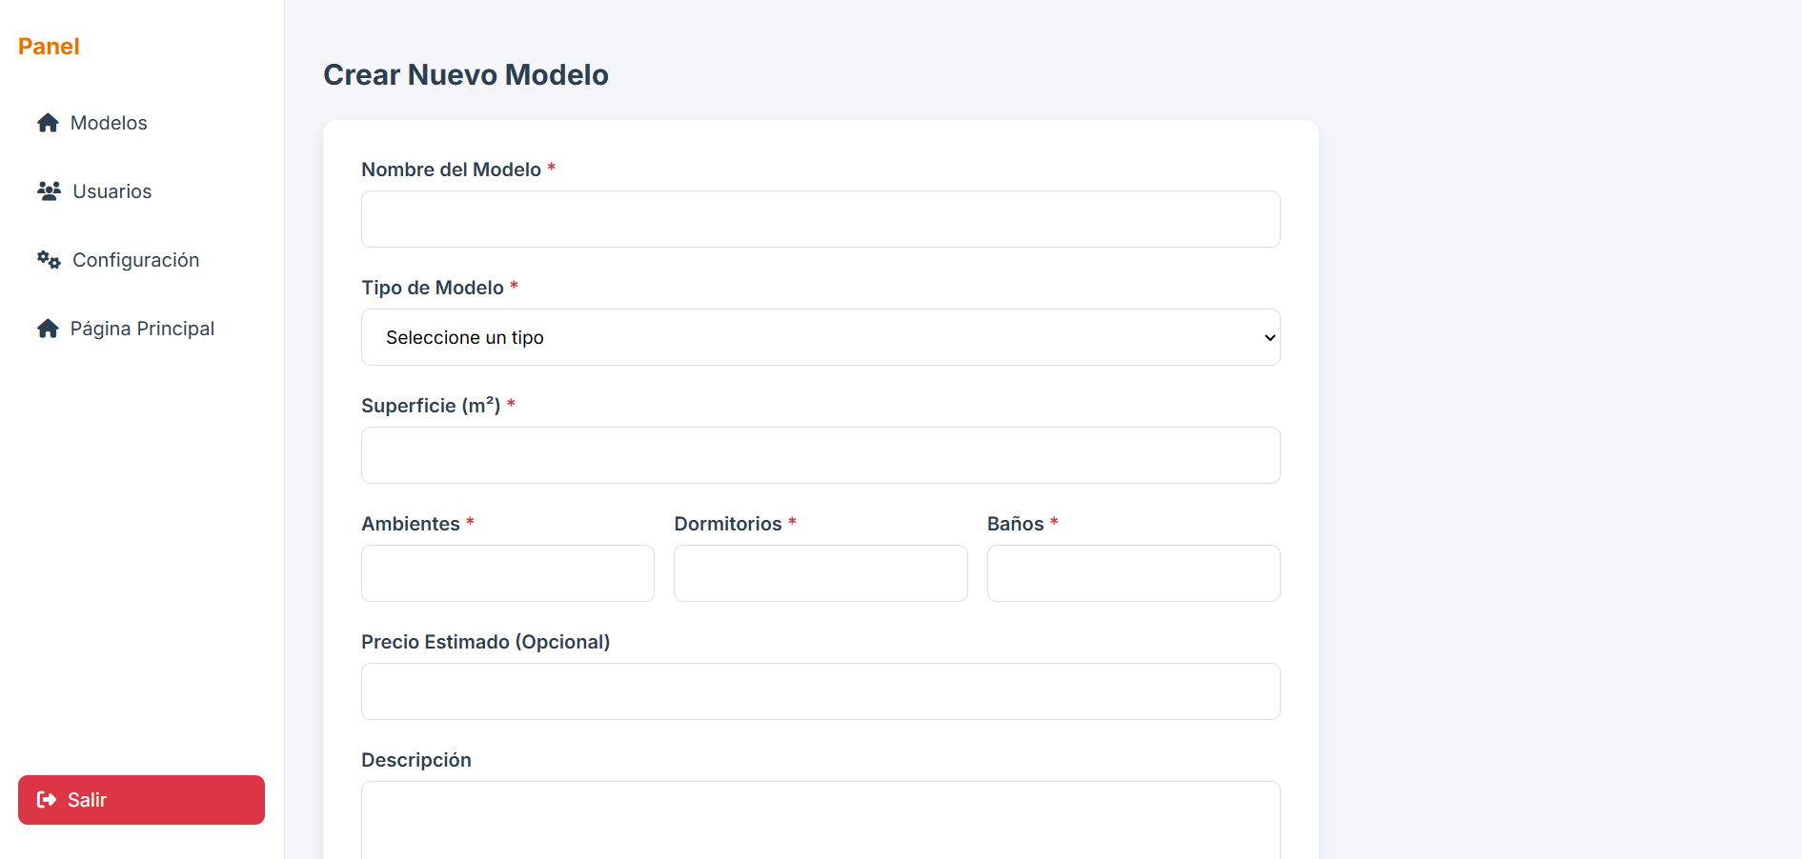Viewport: 1802px width, 859px height.
Task: Click the Precio Estimado field
Action: [820, 691]
